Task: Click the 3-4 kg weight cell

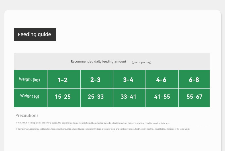Action: pyautogui.click(x=128, y=80)
